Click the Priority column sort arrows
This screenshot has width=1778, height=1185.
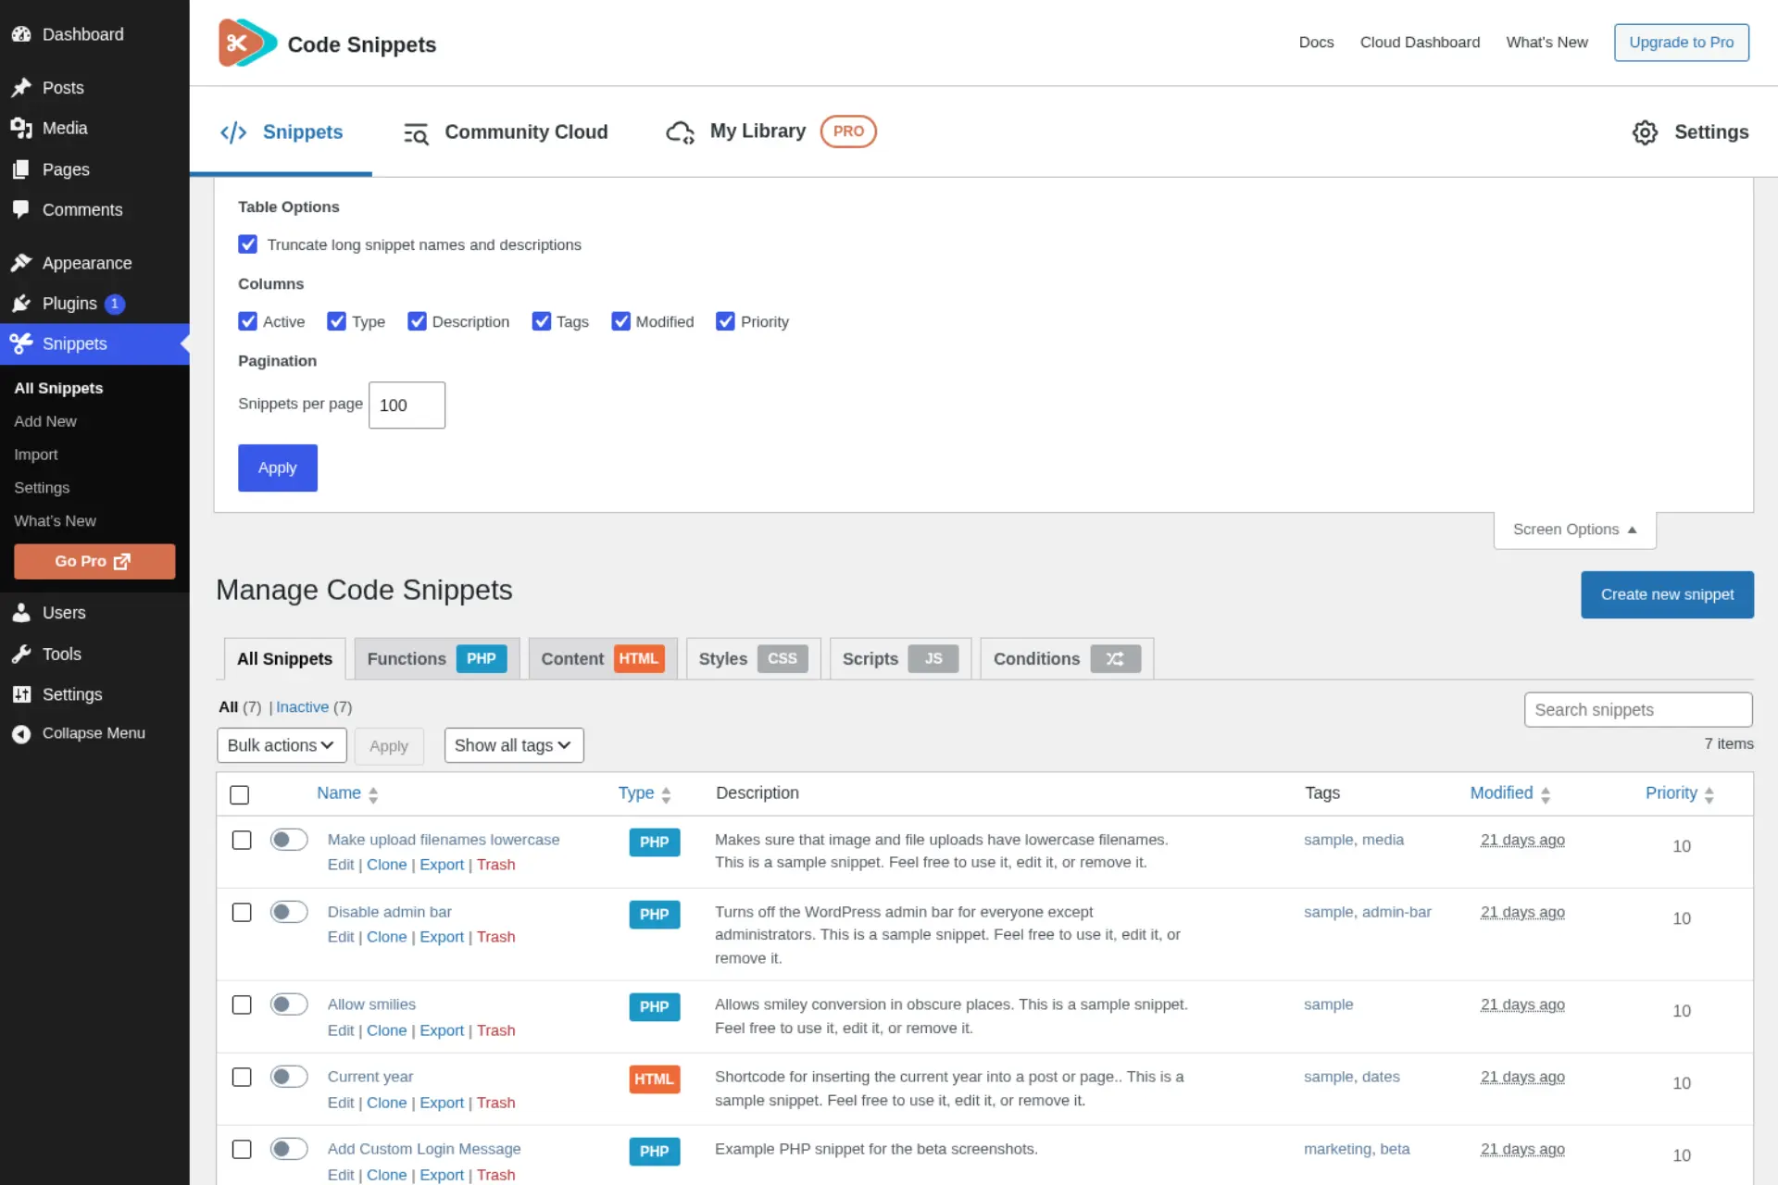[x=1709, y=794]
